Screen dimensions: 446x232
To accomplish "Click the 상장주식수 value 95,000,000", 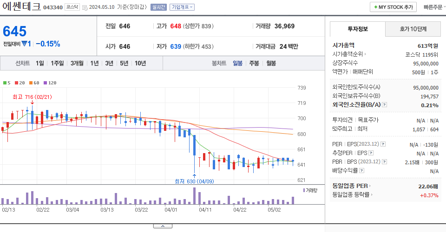I will point(426,64).
